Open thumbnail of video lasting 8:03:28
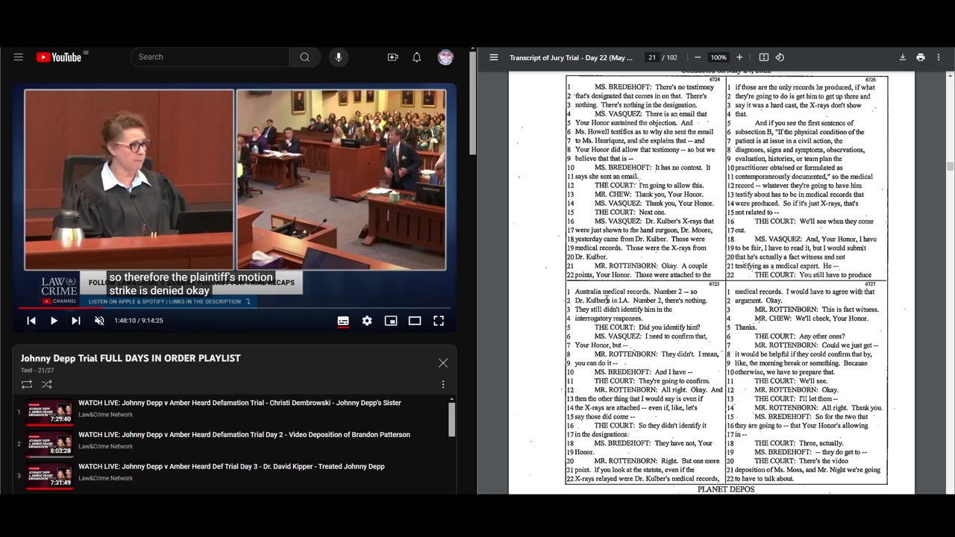Image resolution: width=955 pixels, height=537 pixels. [x=49, y=445]
